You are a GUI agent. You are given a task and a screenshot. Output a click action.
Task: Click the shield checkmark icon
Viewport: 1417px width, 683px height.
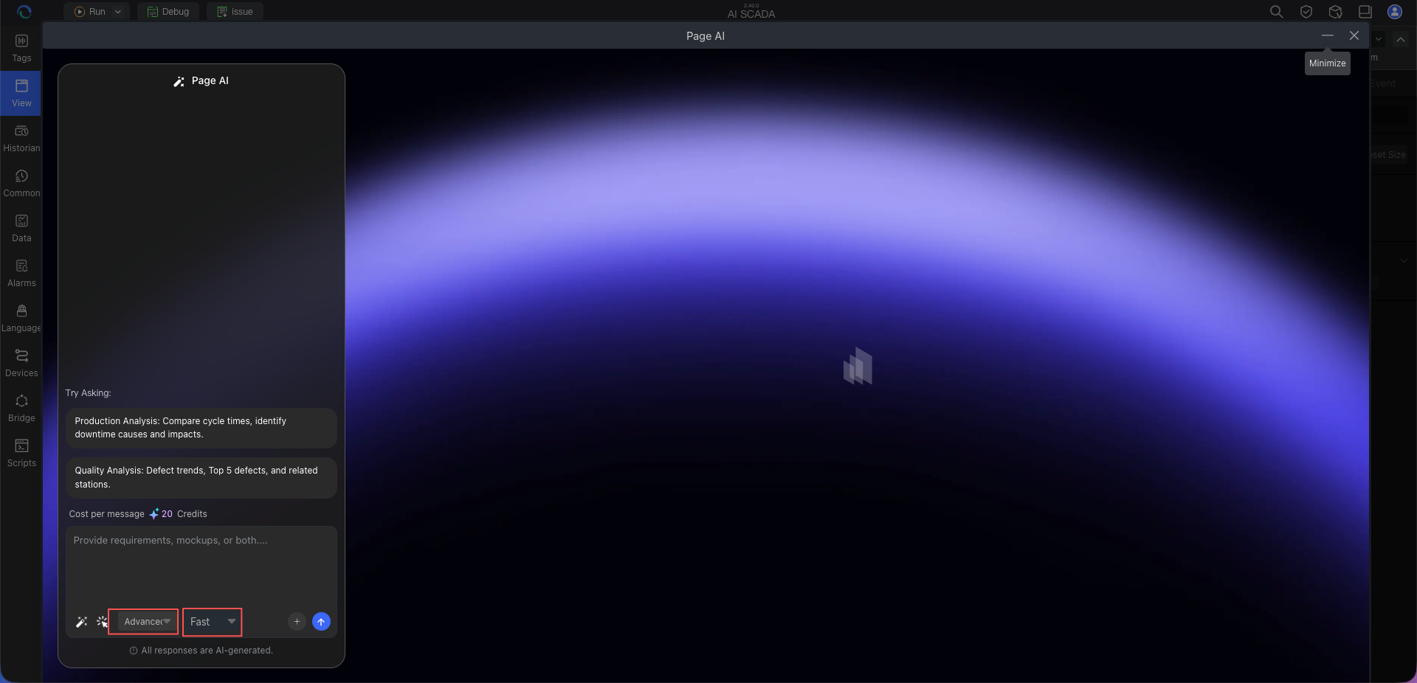tap(1306, 12)
